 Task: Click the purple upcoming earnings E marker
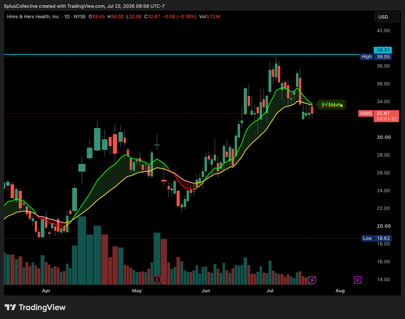tap(358, 280)
